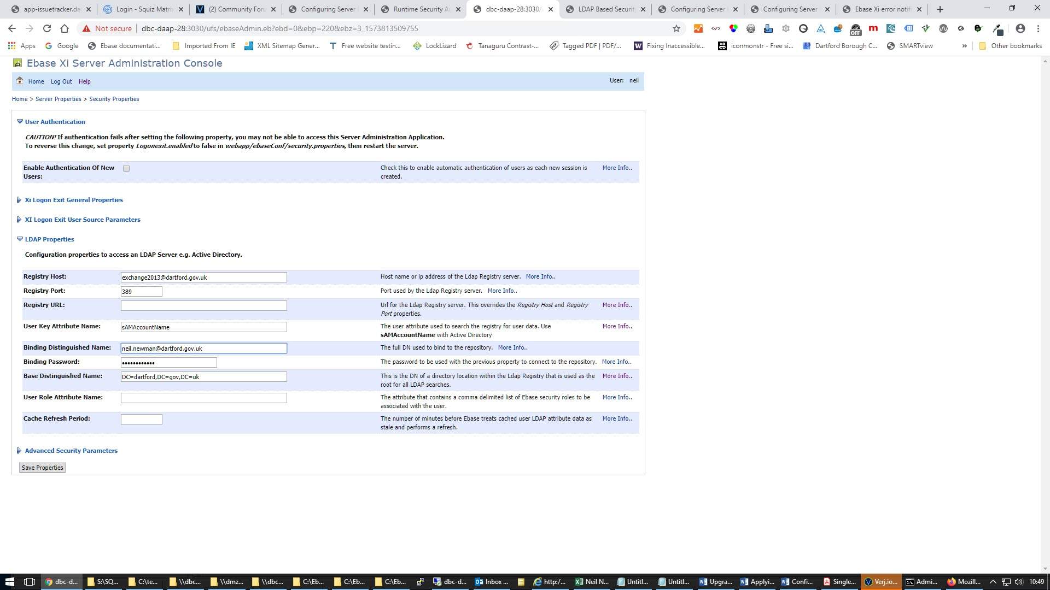The height and width of the screenshot is (590, 1050).
Task: Click the Log Out link
Action: (61, 81)
